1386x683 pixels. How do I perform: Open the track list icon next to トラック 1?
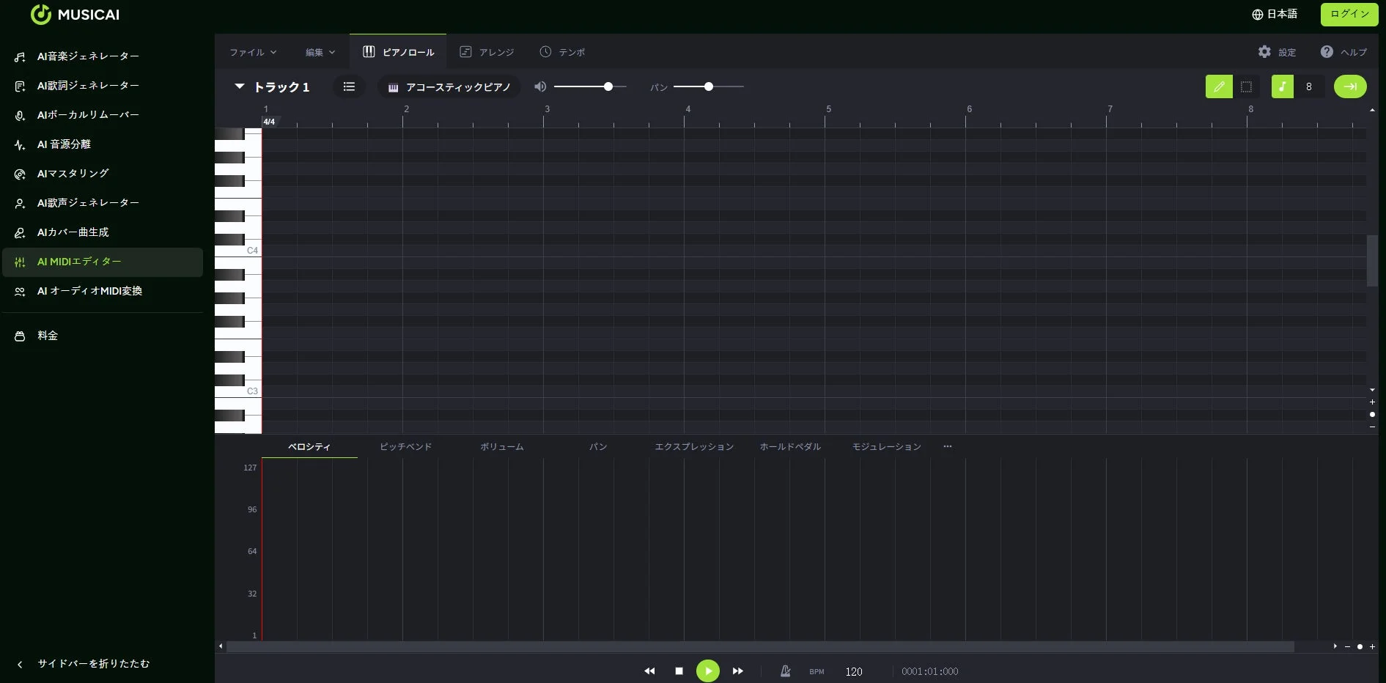pos(349,86)
